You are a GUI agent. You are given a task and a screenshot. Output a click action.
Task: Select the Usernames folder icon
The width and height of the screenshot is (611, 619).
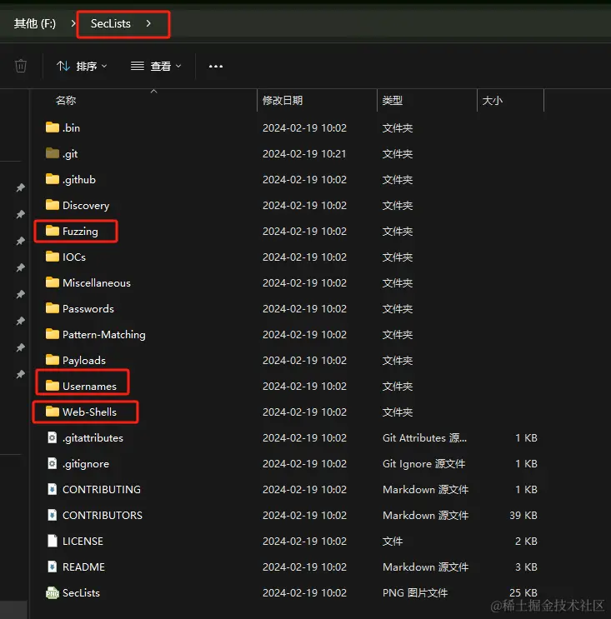tap(53, 386)
